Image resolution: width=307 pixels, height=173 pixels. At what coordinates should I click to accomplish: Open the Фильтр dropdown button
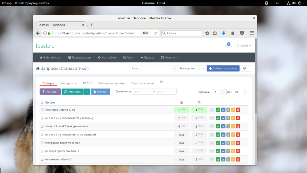tap(50, 92)
